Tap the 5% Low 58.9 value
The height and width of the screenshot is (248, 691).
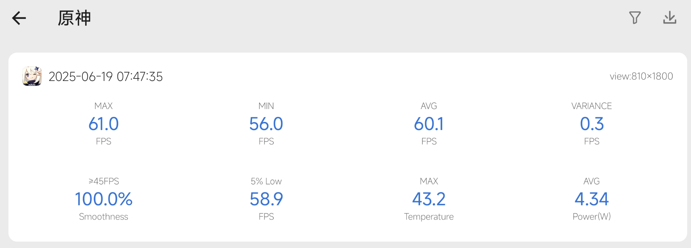click(266, 199)
